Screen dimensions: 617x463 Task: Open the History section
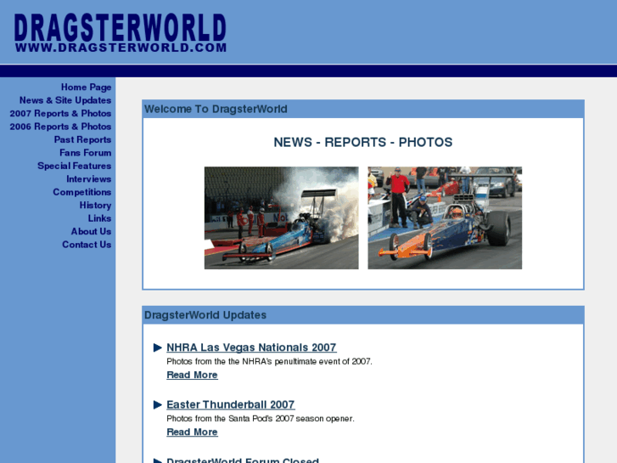[x=96, y=206]
